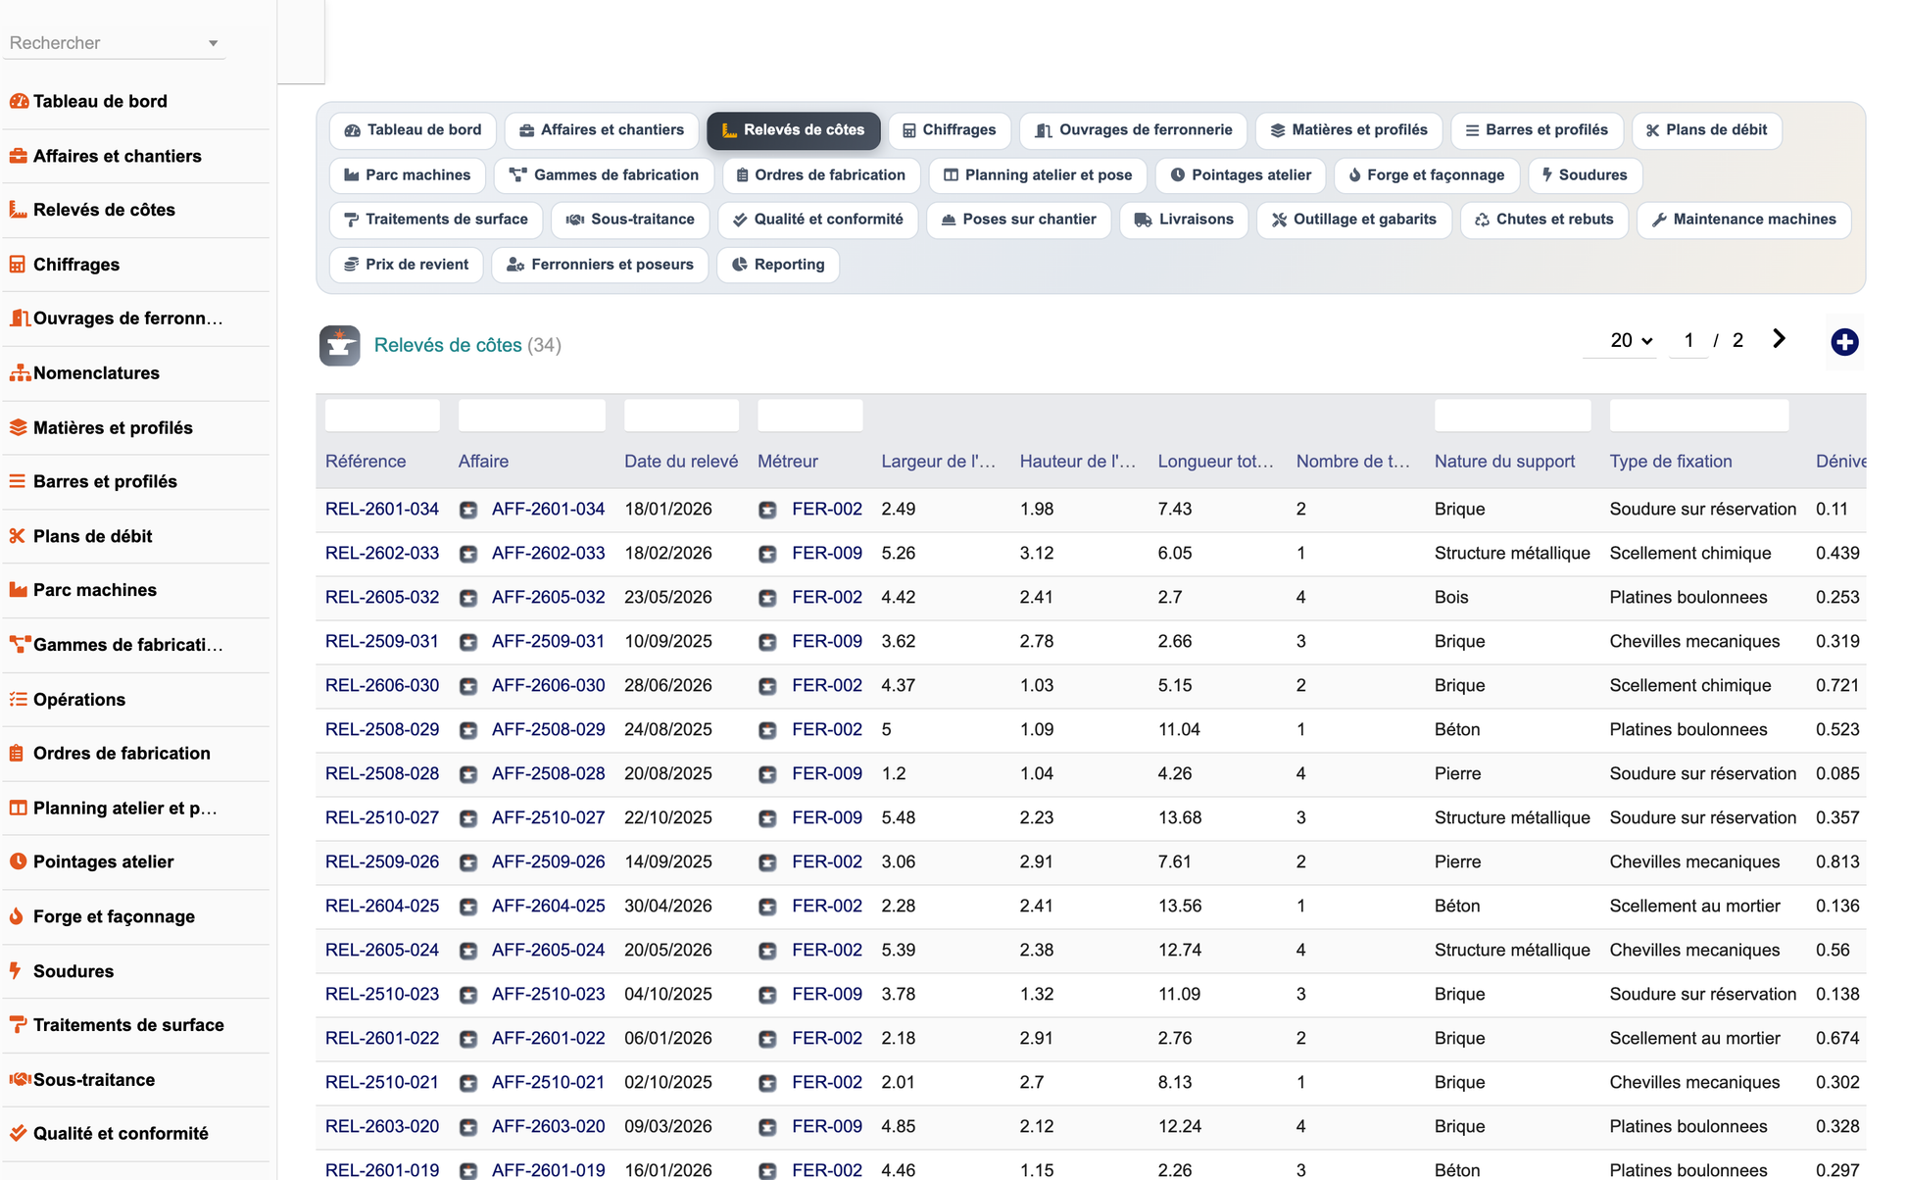Viewport: 1907px width, 1180px height.
Task: Click the Traitements de surface paint roller icon in sidebar
Action: point(18,1025)
